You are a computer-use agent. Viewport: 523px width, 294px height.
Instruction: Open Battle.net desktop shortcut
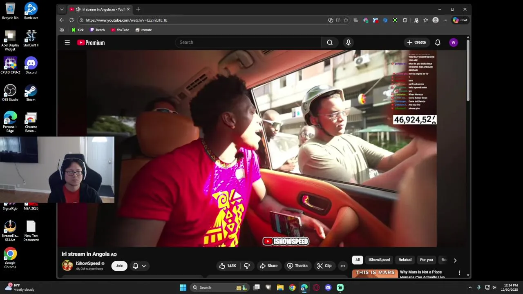tap(31, 11)
